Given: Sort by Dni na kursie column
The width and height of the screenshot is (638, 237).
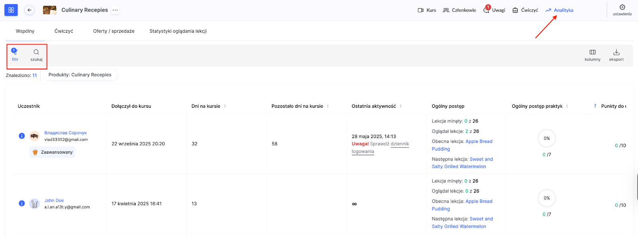Looking at the screenshot, I should pos(225,106).
